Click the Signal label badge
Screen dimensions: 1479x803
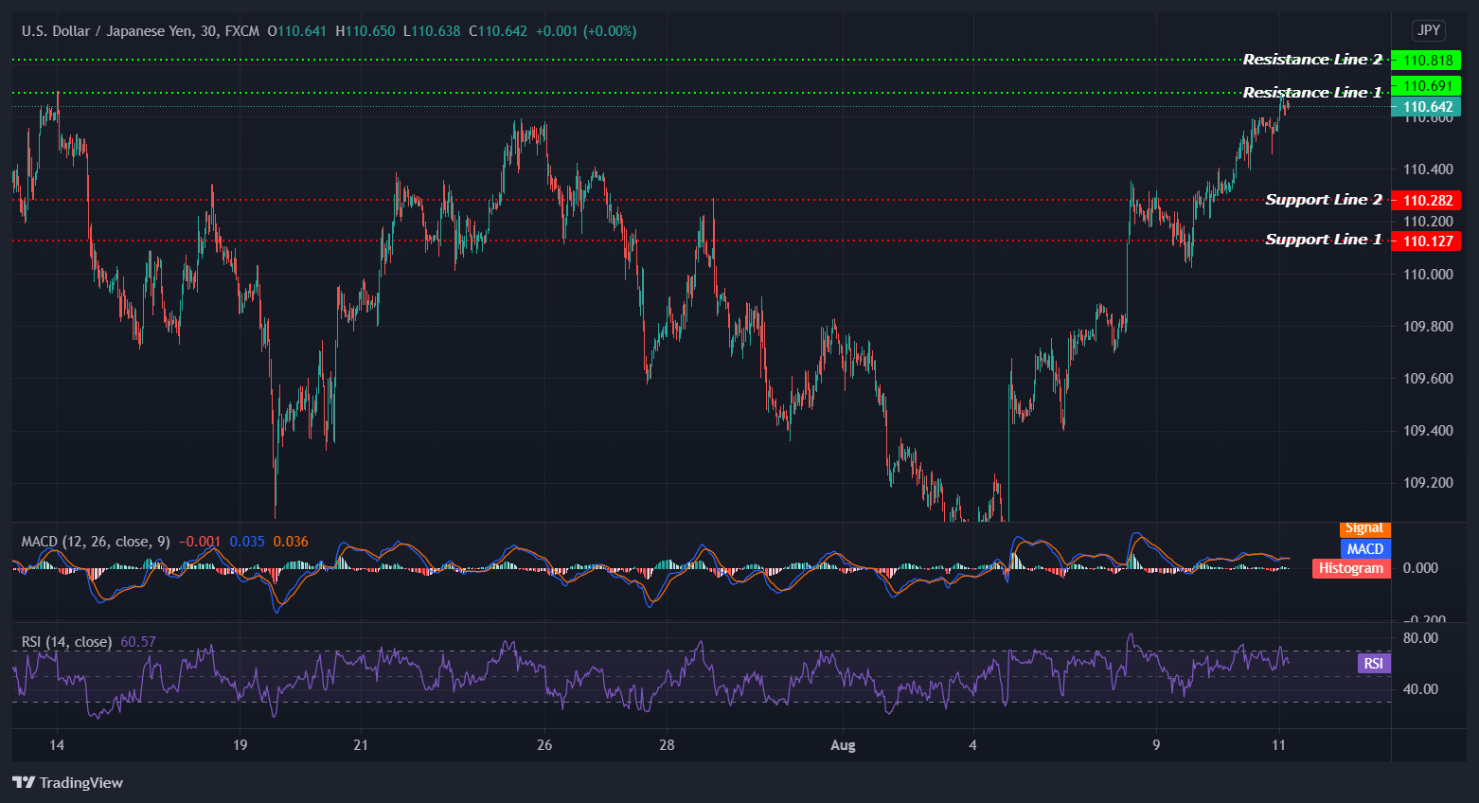click(x=1363, y=528)
